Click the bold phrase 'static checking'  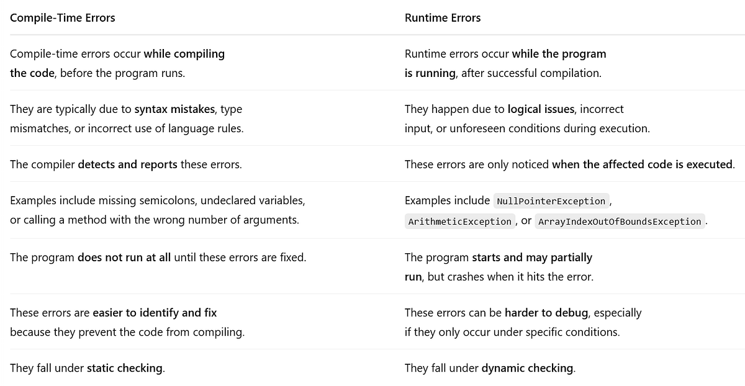[x=125, y=368]
